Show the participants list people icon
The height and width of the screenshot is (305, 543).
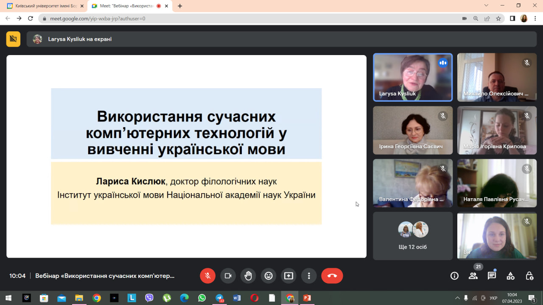coord(473,276)
